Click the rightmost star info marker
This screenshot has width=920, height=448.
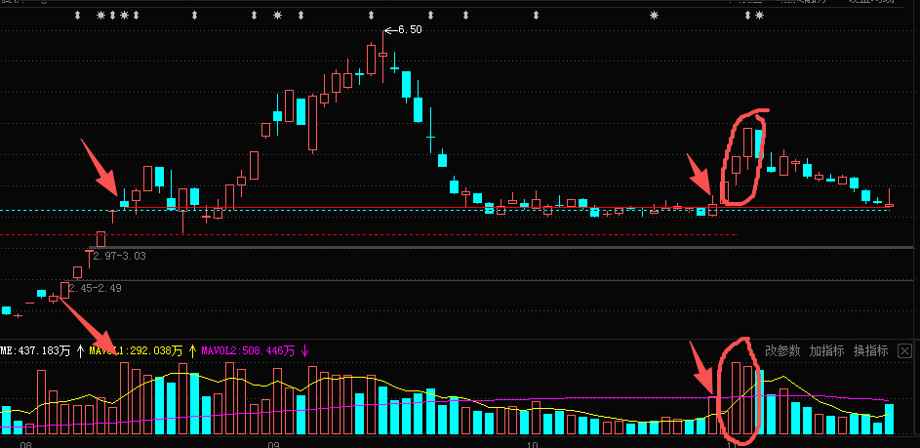[x=760, y=16]
